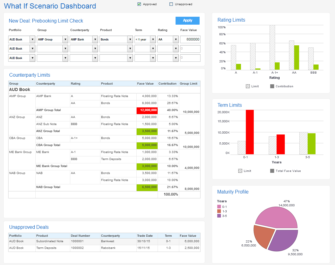Click the green AA contribution bar
The image size is (335, 265).
click(296, 58)
